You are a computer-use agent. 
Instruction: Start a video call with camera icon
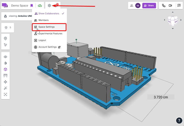170,6
